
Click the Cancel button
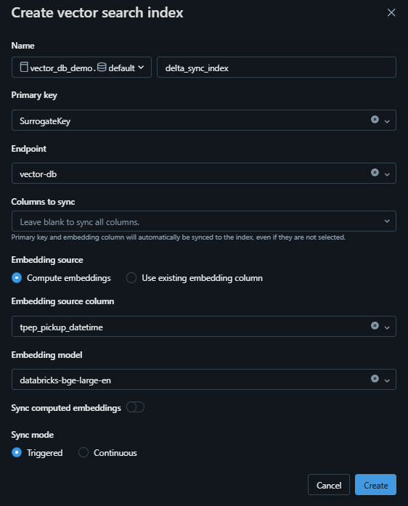pyautogui.click(x=329, y=485)
